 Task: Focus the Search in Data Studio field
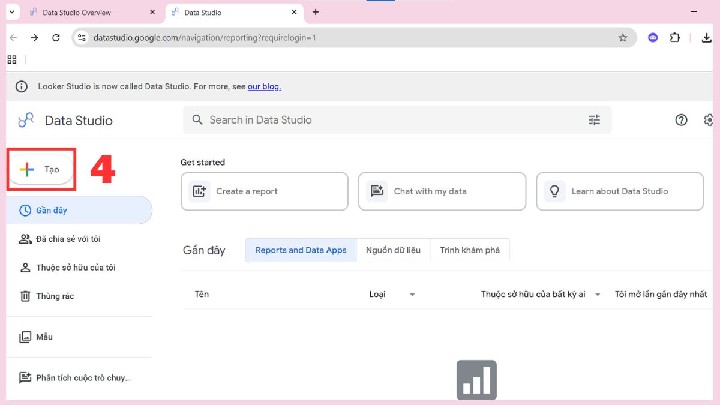tap(397, 120)
